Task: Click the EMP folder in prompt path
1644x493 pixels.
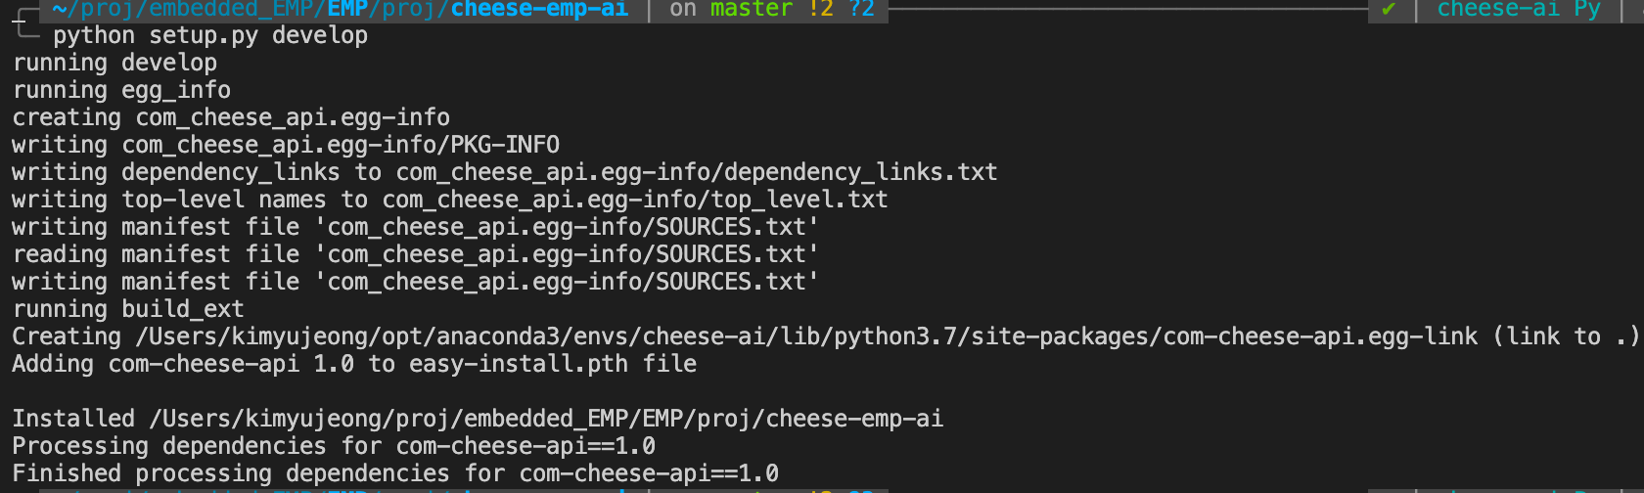Action: click(347, 10)
